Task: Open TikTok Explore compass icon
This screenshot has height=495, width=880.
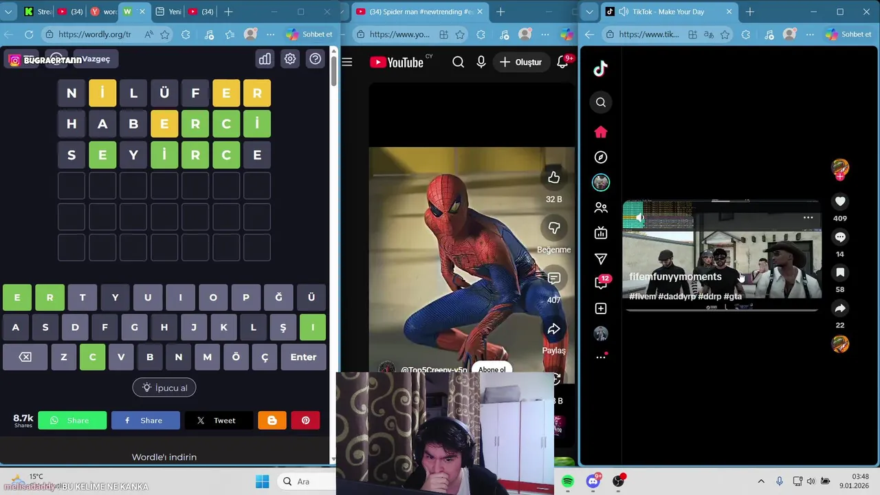Action: tap(601, 157)
